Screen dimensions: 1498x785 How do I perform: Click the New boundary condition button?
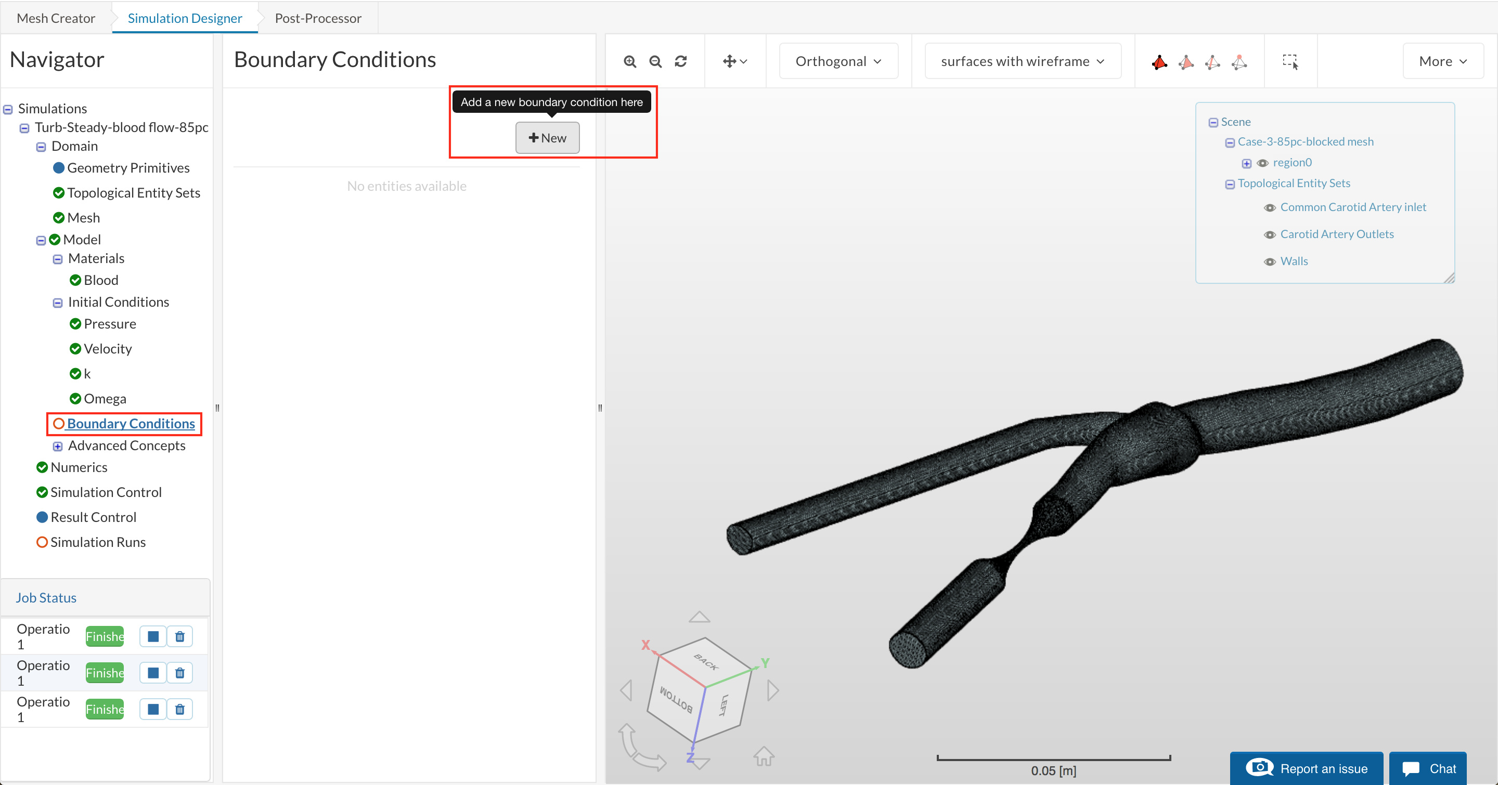point(547,138)
